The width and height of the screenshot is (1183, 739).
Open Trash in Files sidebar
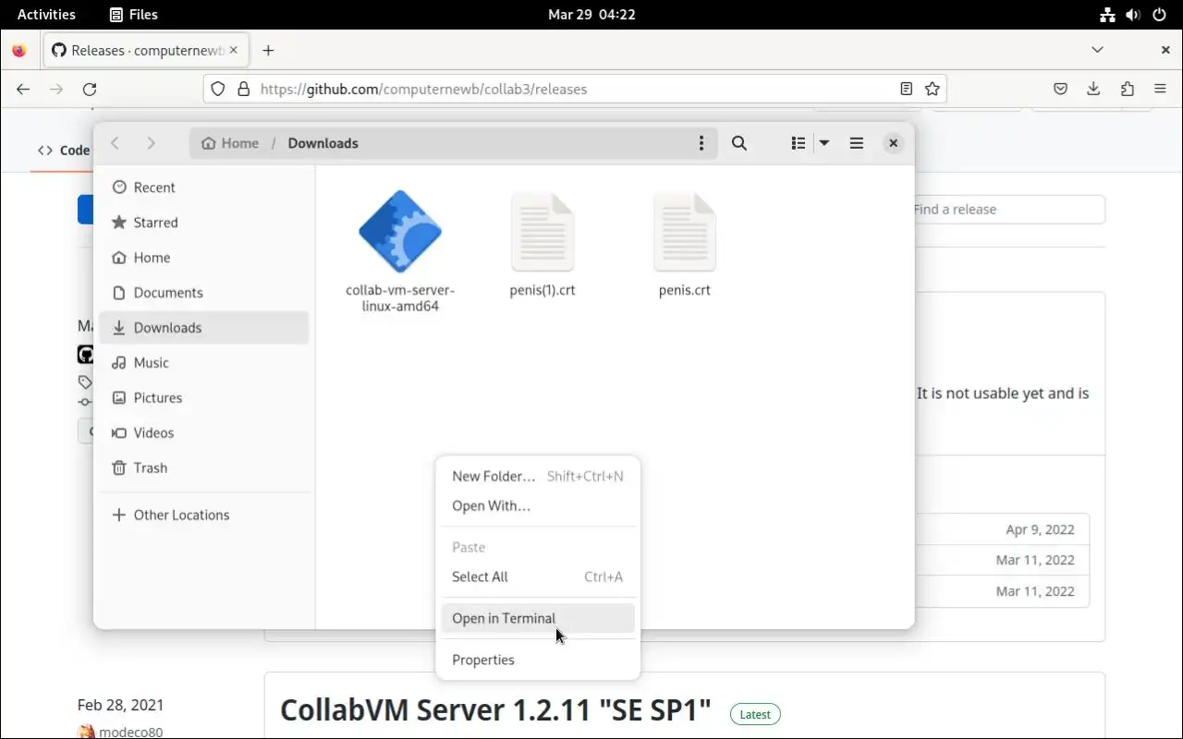[x=203, y=468]
